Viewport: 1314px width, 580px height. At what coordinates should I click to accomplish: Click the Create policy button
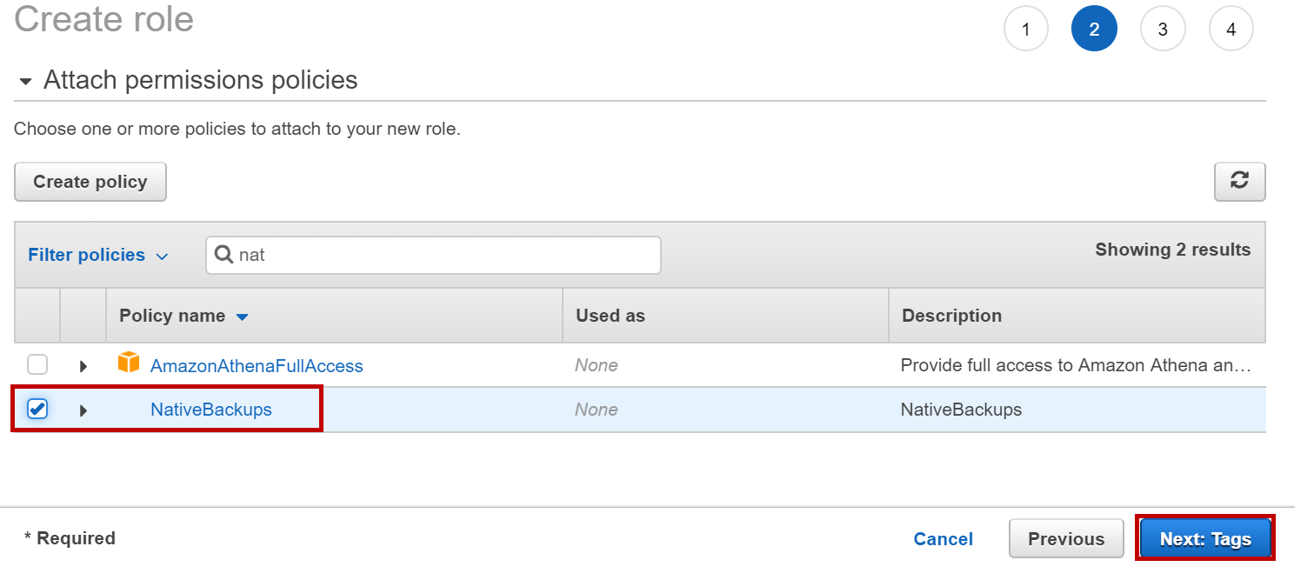point(90,182)
